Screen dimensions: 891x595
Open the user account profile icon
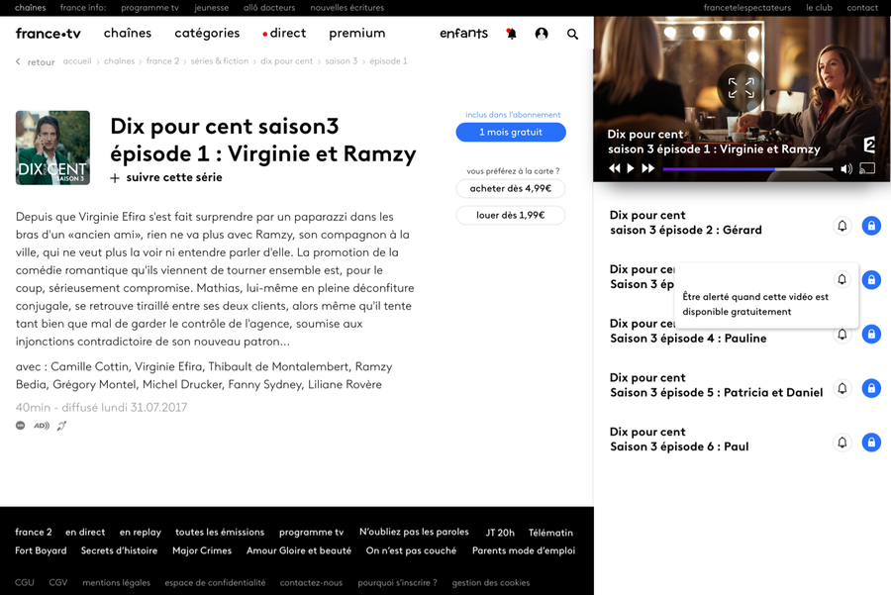pos(542,34)
